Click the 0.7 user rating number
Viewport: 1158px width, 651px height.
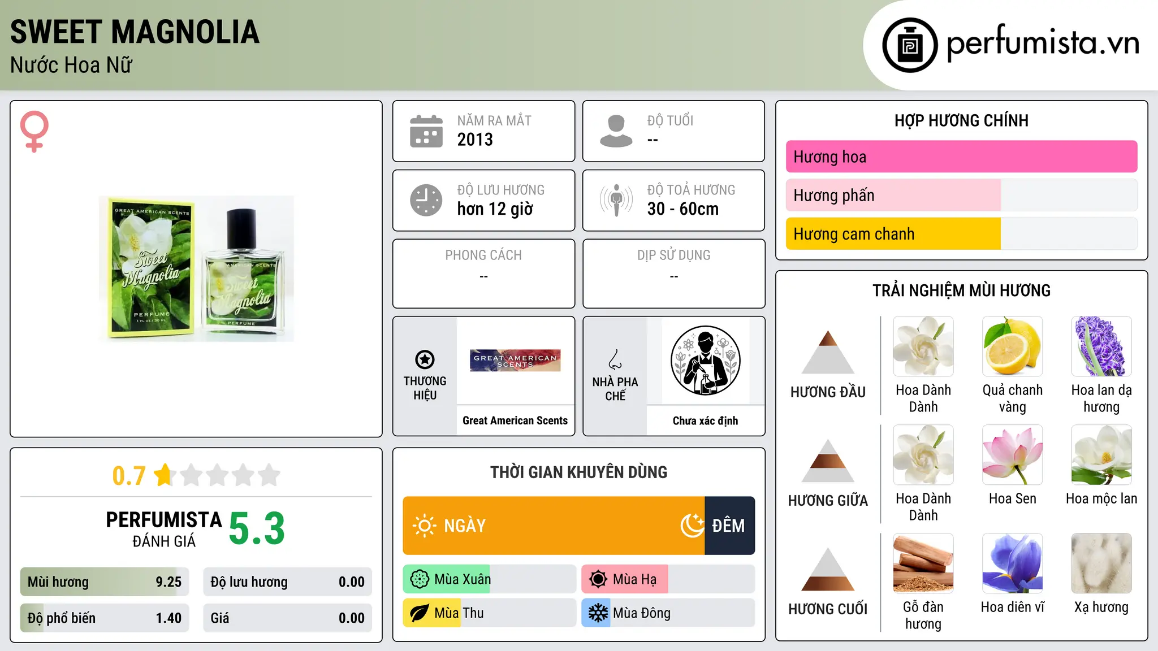129,476
